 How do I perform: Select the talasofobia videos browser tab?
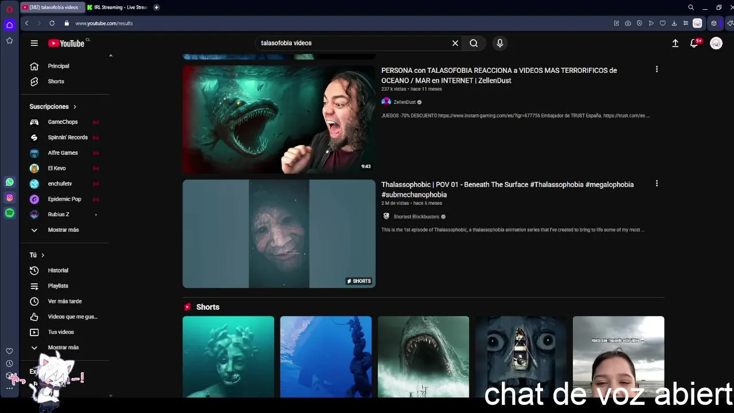click(52, 7)
